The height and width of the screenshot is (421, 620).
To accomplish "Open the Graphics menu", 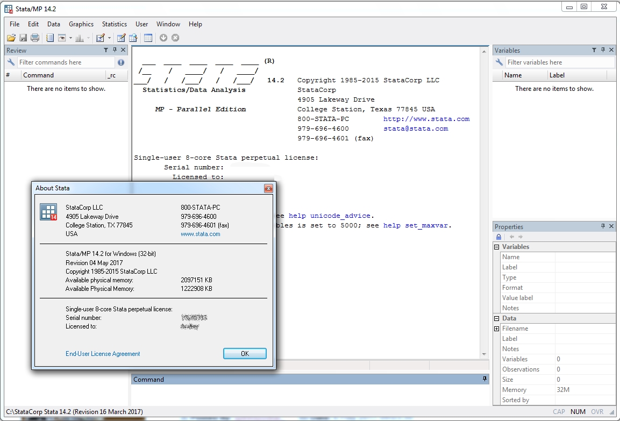I will coord(81,24).
